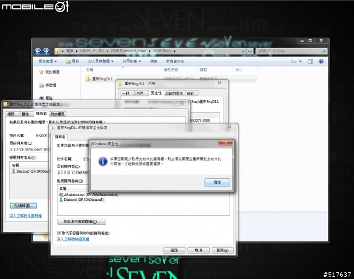Screen dimensions: 354x279
Task: Click 取消 in the owner dialog
Action: tap(199, 250)
